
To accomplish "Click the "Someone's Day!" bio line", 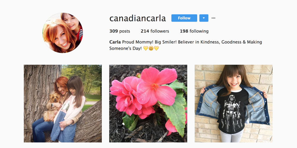I will pyautogui.click(x=125, y=49).
